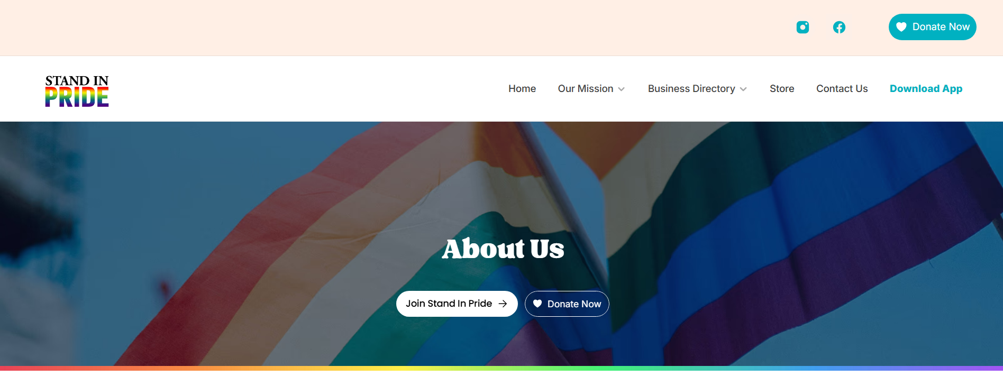Expand the Our Mission chevron

[x=622, y=89]
